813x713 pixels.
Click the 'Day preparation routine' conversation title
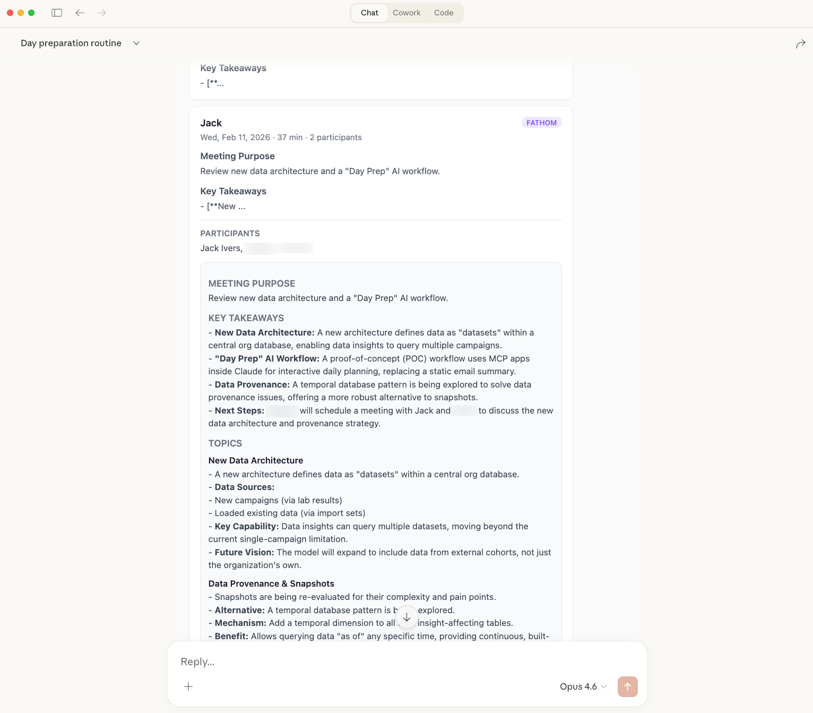coord(71,43)
